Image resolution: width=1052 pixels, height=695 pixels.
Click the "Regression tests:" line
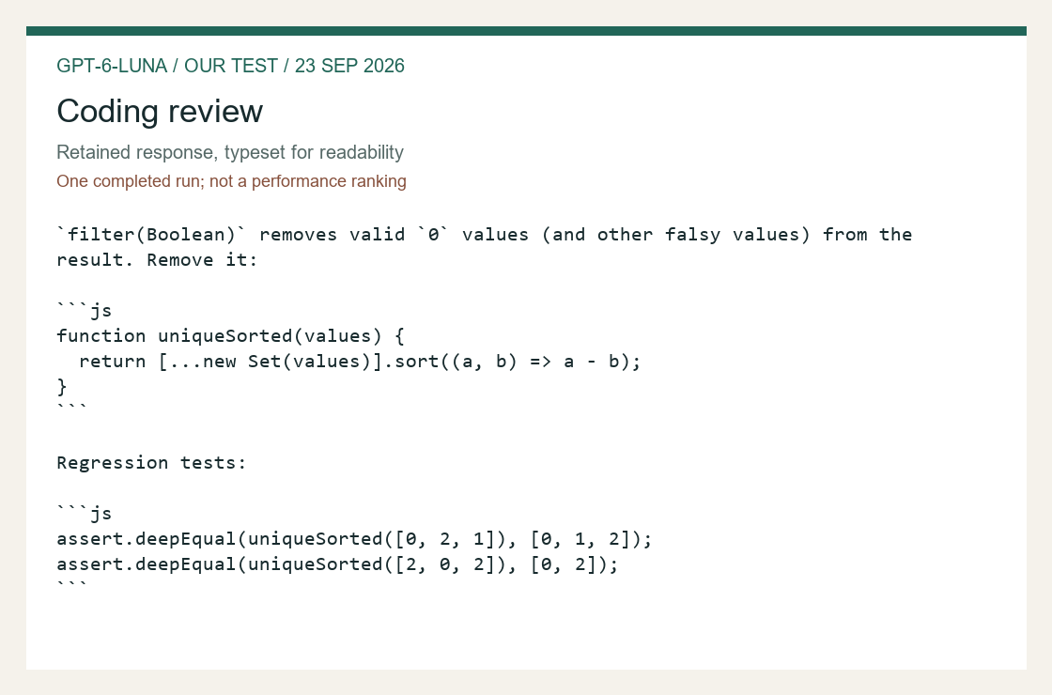coord(151,463)
